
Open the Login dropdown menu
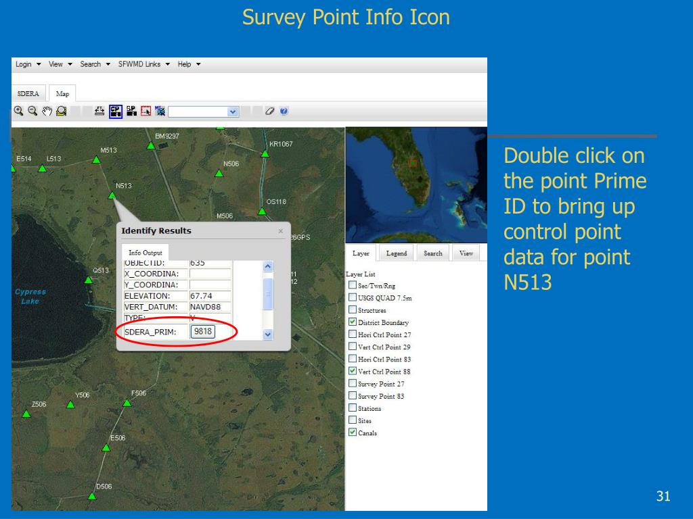(28, 64)
